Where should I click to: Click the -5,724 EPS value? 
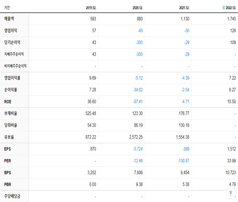pos(138,149)
